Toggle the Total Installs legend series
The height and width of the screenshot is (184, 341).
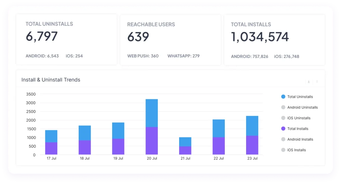click(x=295, y=129)
